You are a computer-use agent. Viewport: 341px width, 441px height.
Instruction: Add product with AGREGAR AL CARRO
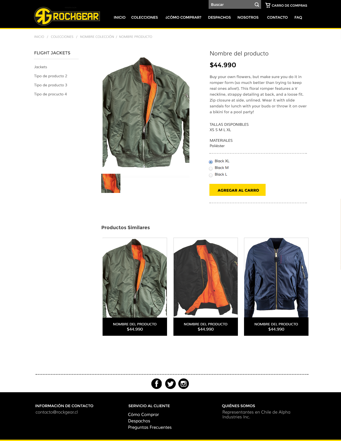click(x=237, y=190)
